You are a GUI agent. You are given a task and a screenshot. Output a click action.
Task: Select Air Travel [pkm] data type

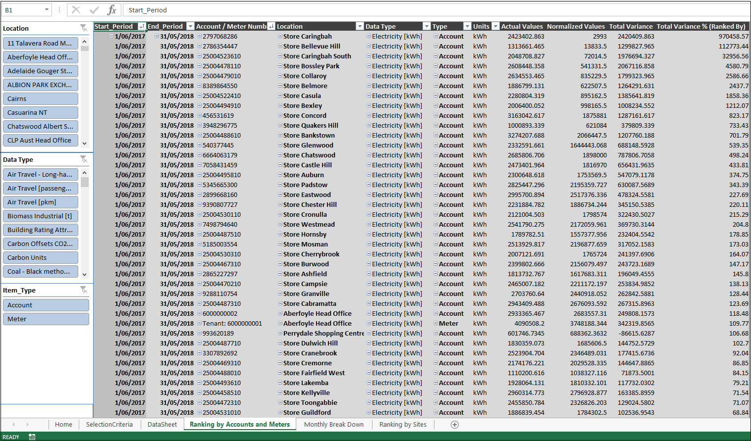pos(41,202)
